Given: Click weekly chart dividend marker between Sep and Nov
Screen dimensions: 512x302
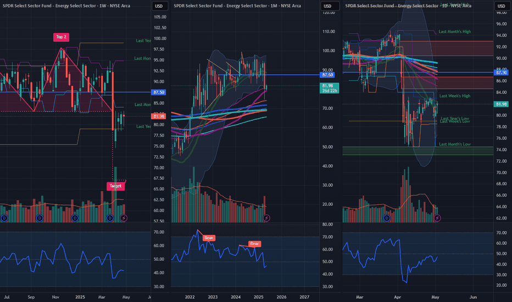Looking at the screenshot, I should 40,218.
